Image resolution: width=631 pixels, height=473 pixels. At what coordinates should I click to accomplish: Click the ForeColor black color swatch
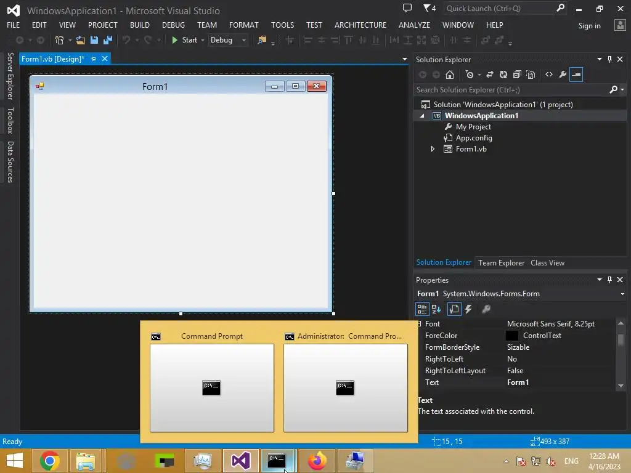tap(511, 336)
